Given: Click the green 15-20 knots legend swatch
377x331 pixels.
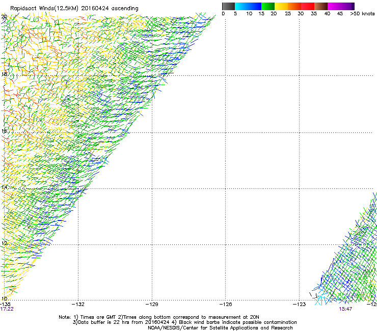Looking at the screenshot, I should 268,6.
